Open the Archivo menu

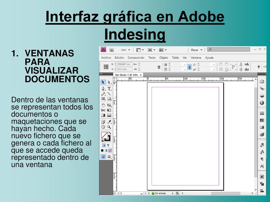(x=106, y=58)
